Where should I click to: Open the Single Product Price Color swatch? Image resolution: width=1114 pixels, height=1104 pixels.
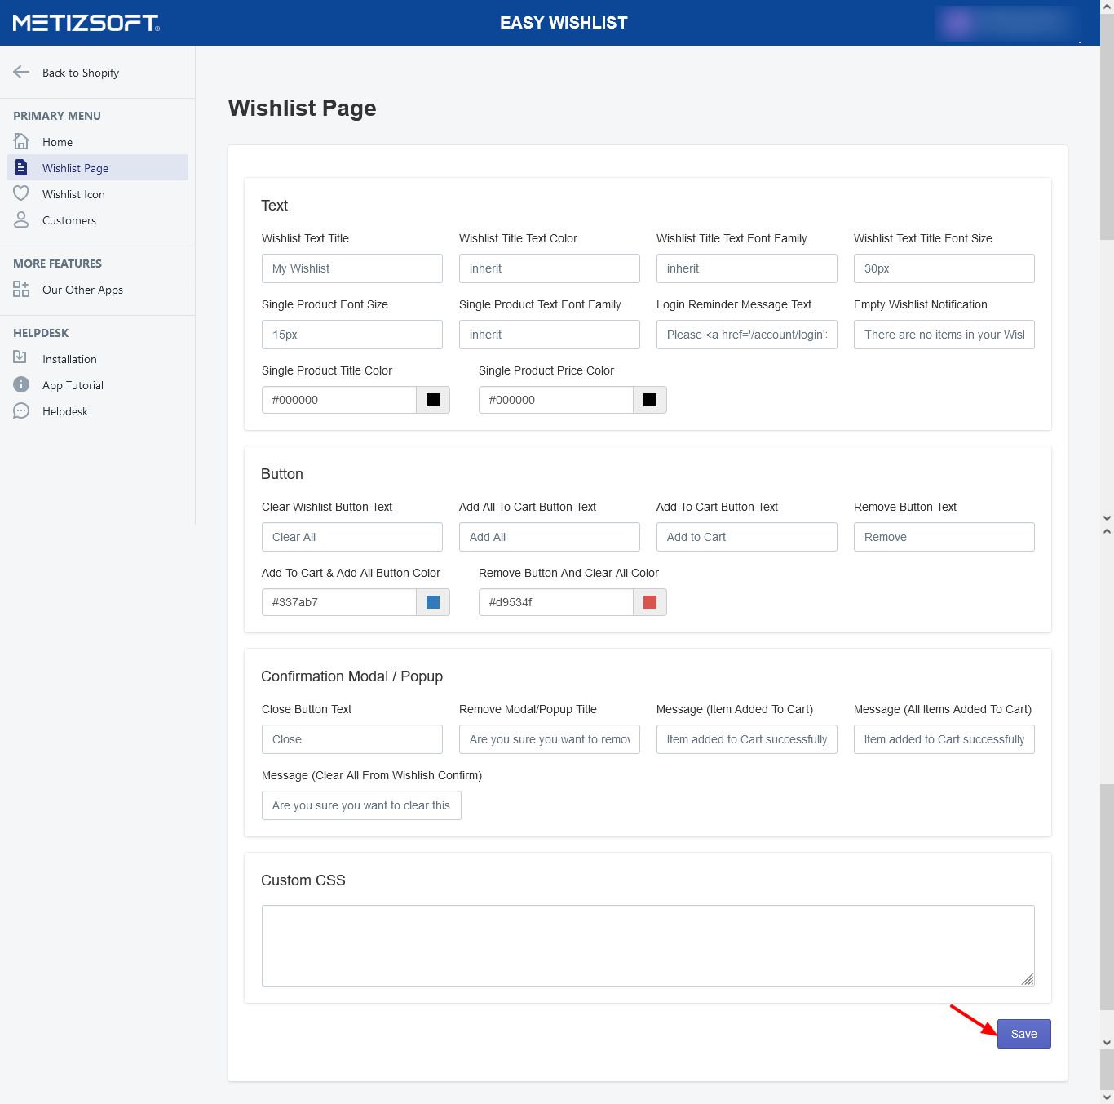click(x=650, y=400)
